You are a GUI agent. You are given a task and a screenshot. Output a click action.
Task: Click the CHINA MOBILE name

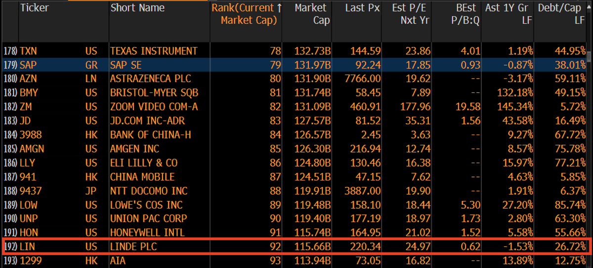point(142,177)
